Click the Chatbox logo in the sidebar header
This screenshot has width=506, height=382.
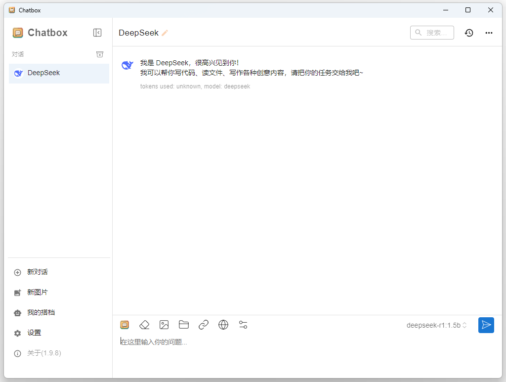point(18,33)
